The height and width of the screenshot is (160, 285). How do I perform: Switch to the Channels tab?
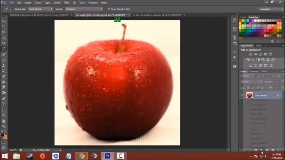point(254,72)
